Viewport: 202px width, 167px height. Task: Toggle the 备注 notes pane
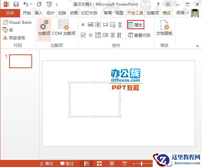click(47, 164)
